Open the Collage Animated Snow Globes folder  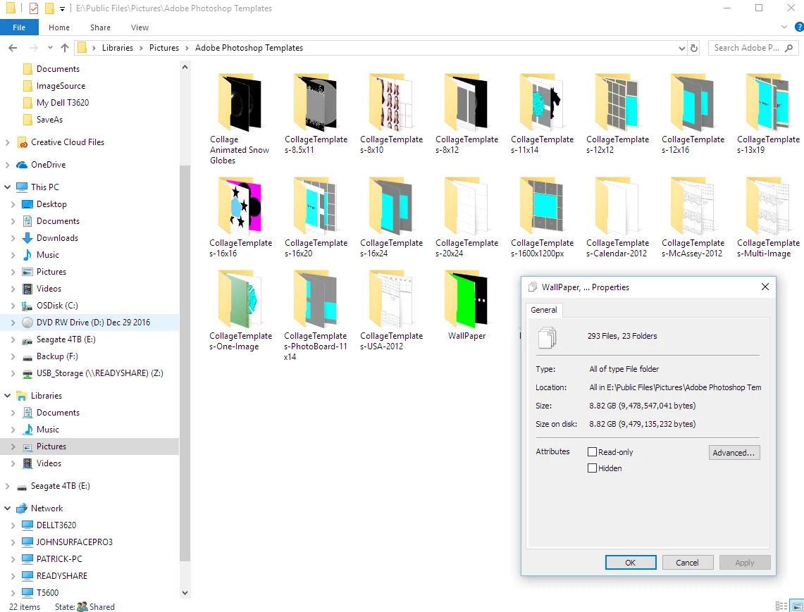point(240,119)
